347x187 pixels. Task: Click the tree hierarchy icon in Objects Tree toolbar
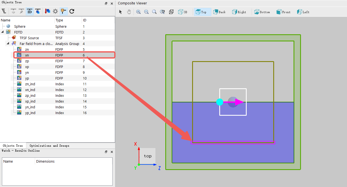pyautogui.click(x=4, y=11)
